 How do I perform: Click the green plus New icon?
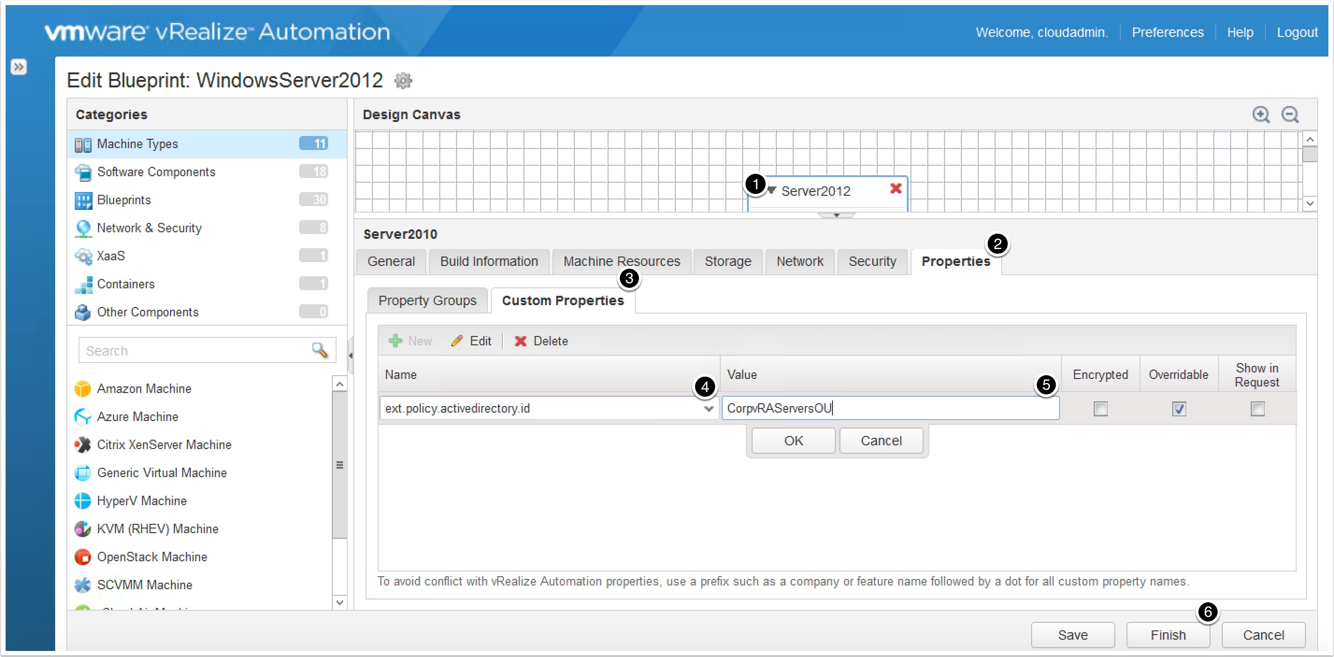click(x=395, y=341)
